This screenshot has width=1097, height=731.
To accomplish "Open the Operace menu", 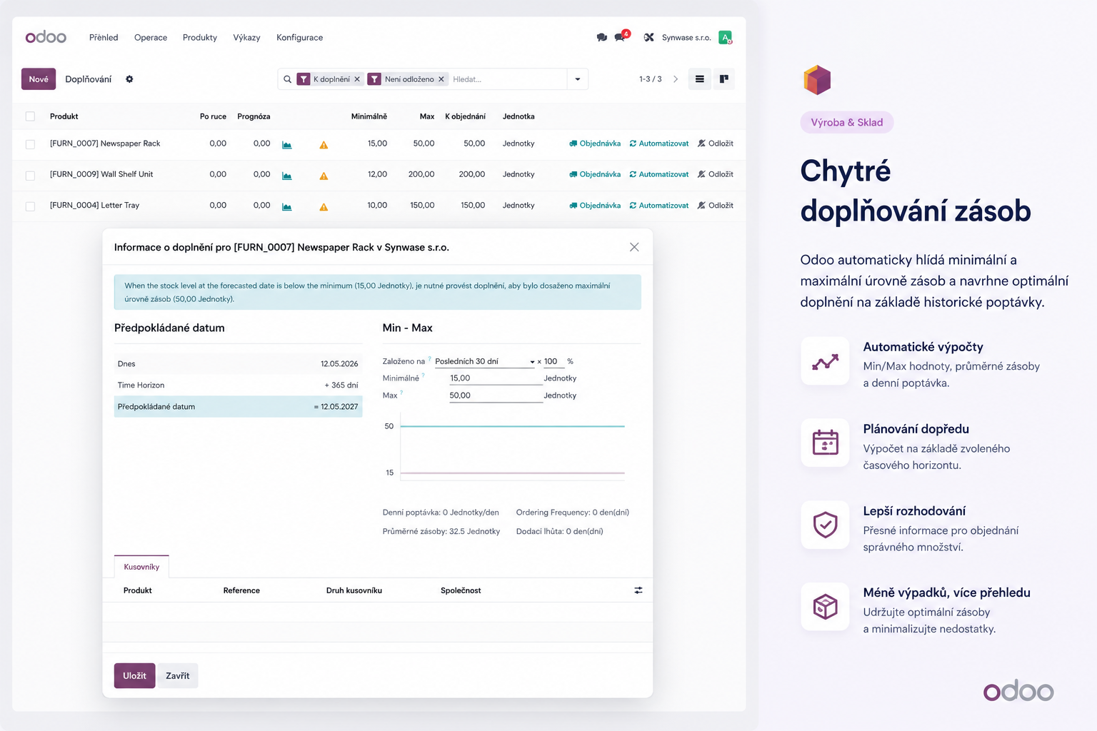I will pos(151,37).
